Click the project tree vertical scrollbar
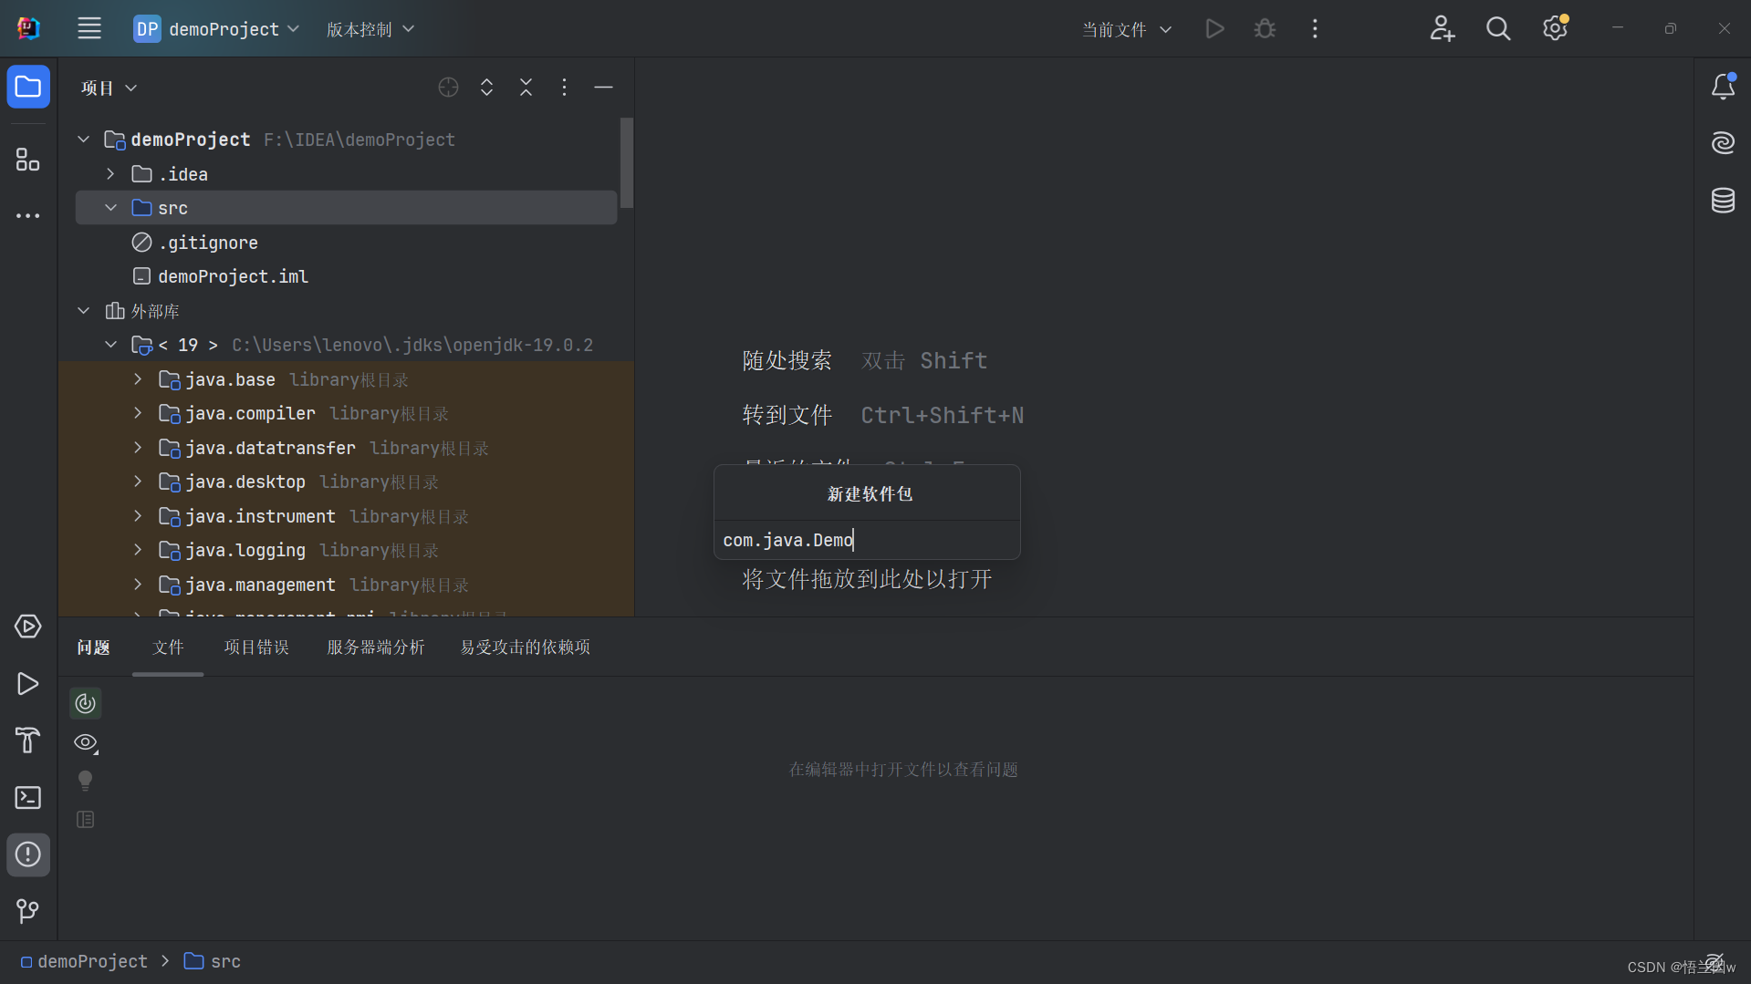The height and width of the screenshot is (984, 1751). point(627,162)
